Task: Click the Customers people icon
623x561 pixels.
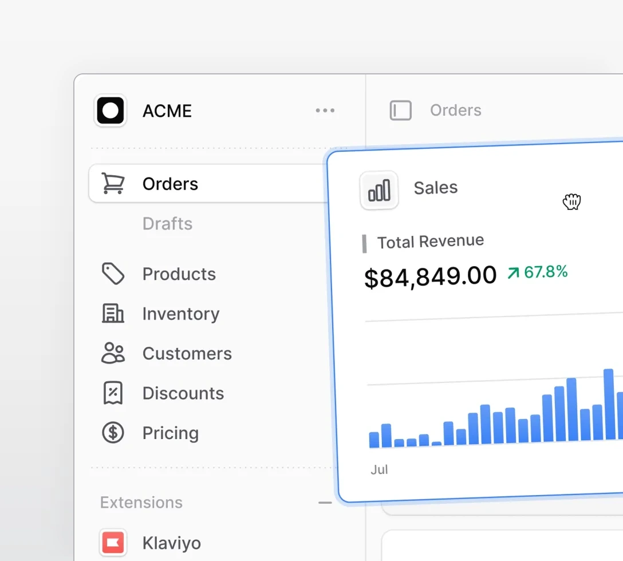Action: [113, 353]
